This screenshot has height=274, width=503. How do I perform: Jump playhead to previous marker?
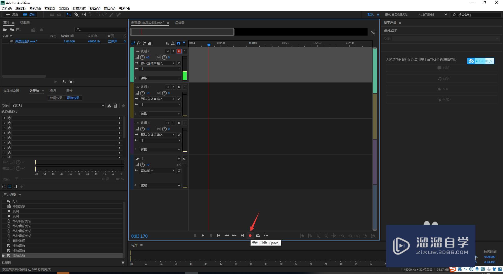tap(219, 236)
